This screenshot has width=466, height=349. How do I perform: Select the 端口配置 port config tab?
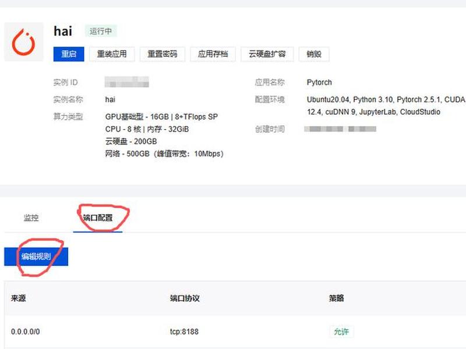point(98,218)
